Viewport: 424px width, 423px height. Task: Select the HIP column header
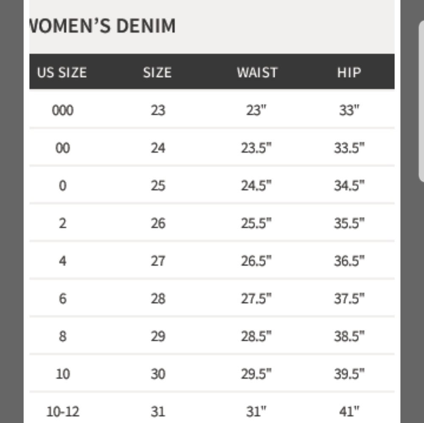click(349, 72)
